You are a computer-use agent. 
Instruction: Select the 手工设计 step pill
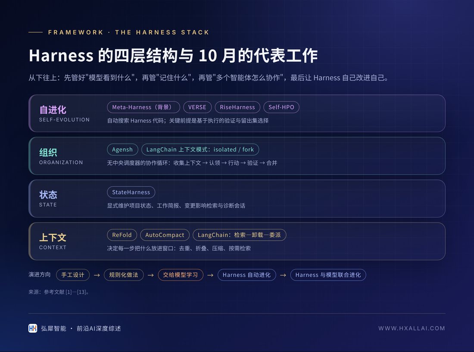(73, 275)
